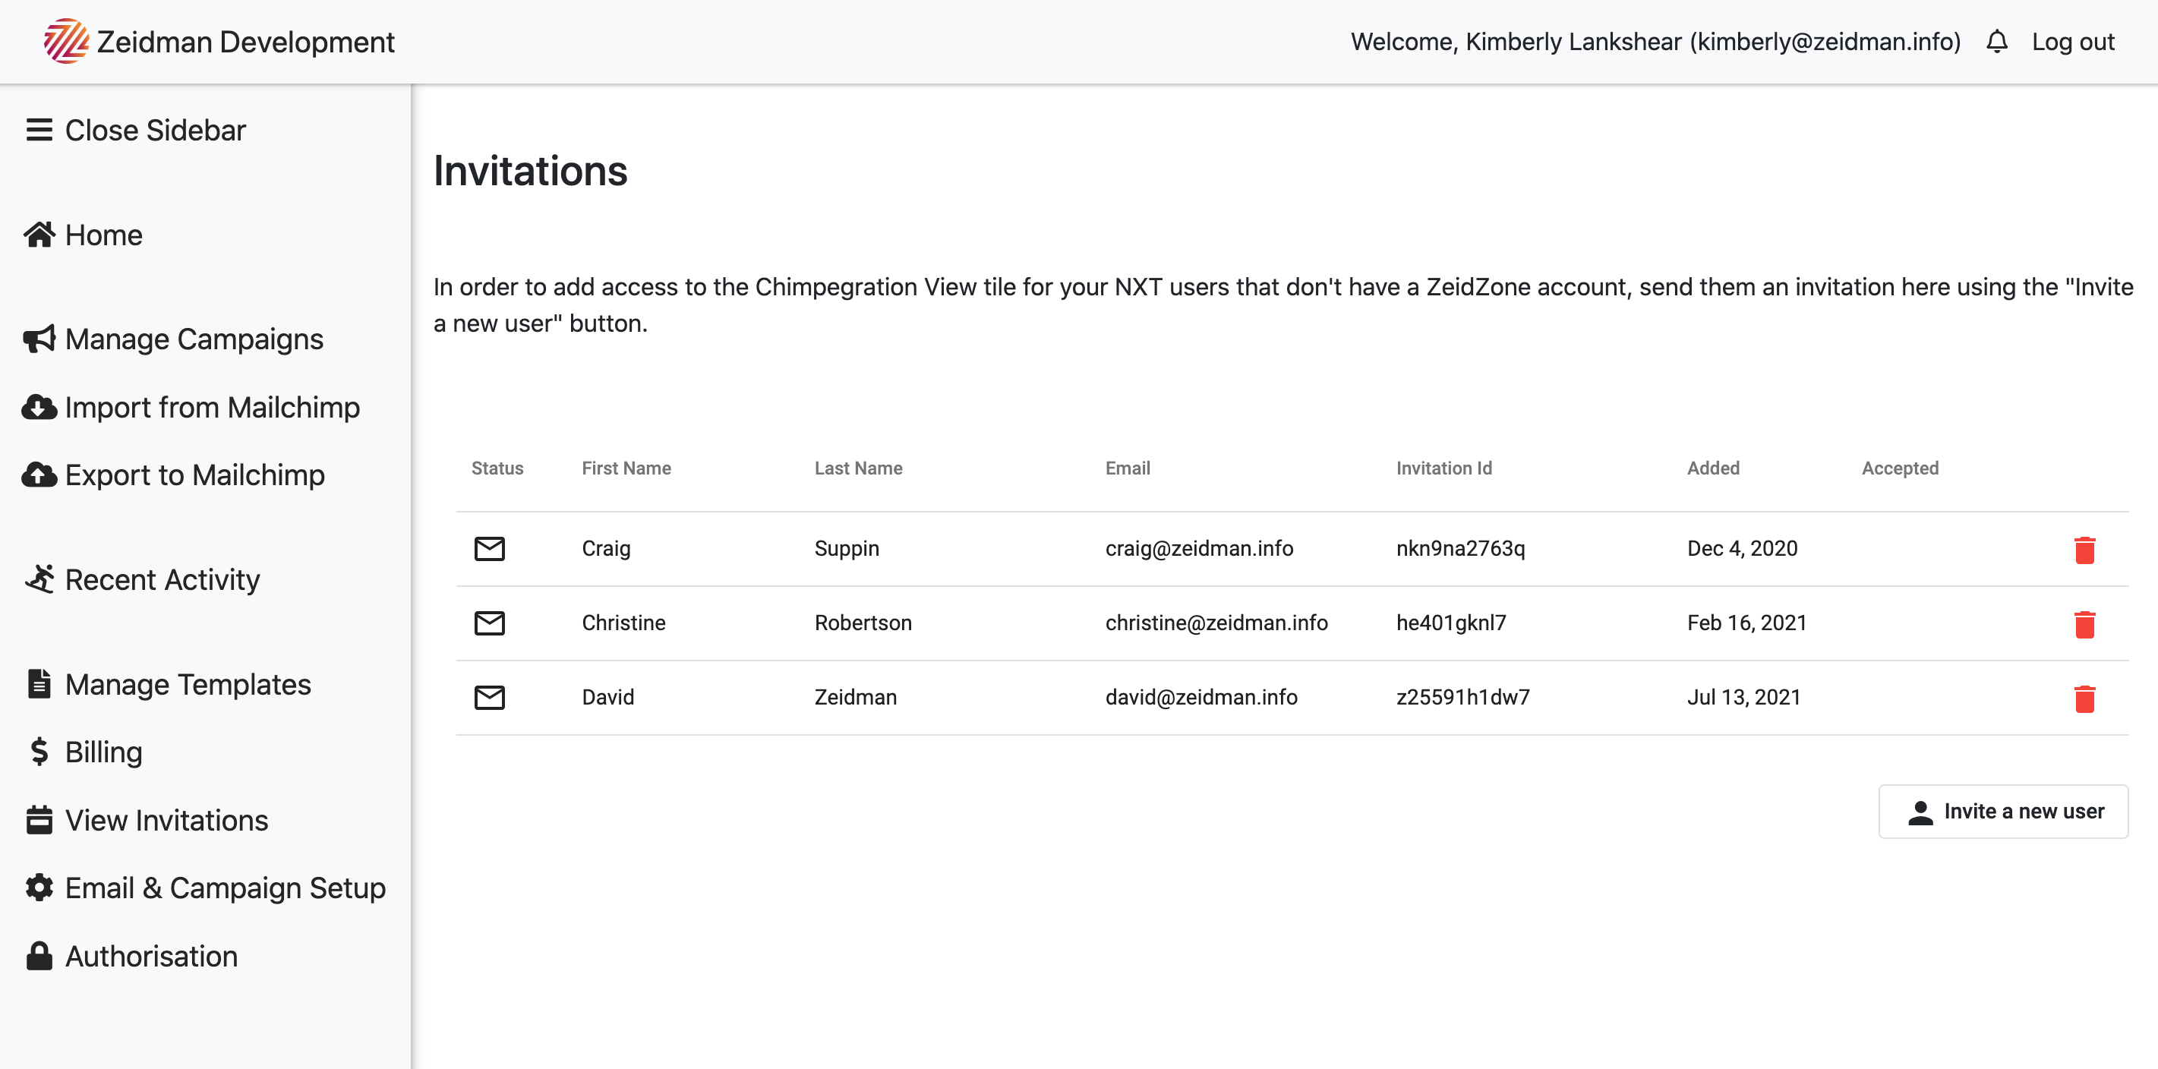Click the Email column header
The width and height of the screenshot is (2158, 1069).
(x=1128, y=468)
